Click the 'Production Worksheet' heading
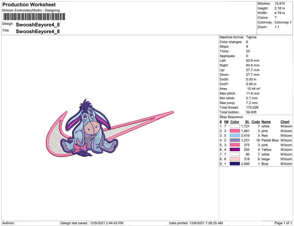 pyautogui.click(x=29, y=5)
